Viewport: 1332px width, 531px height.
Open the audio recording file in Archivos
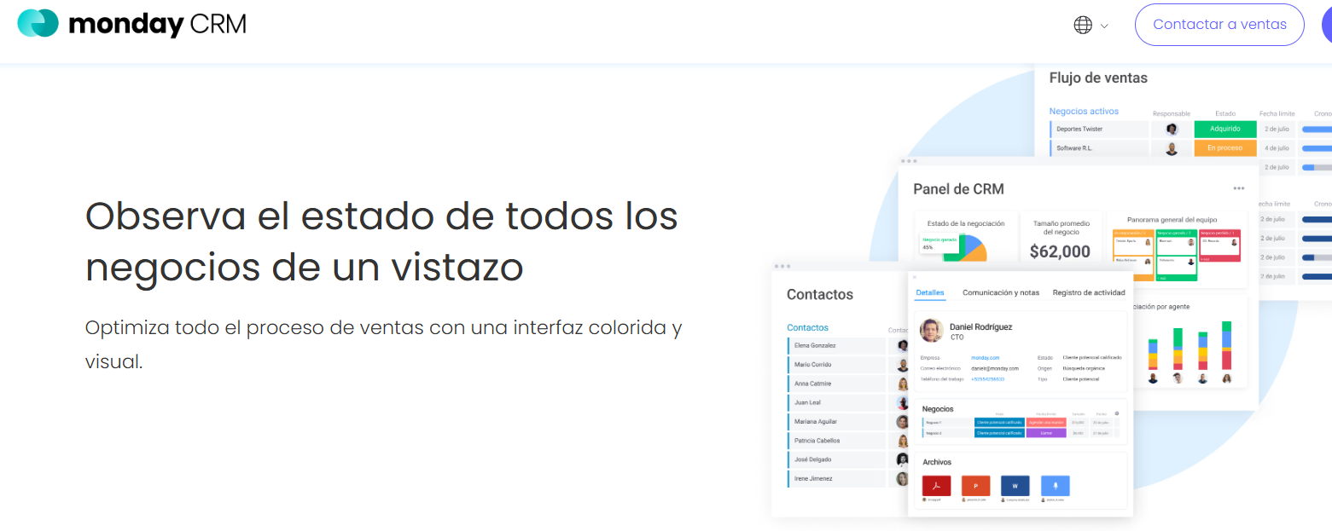1056,486
